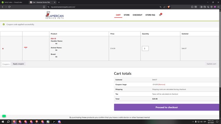This screenshot has width=221, height=124.
Task: Bookmark this page in the address bar
Action: tap(44, 7)
